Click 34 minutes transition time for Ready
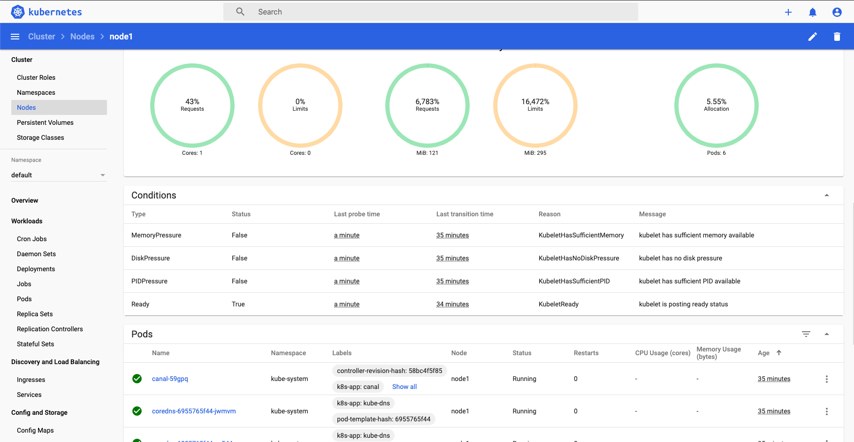Viewport: 854px width, 442px height. (452, 304)
